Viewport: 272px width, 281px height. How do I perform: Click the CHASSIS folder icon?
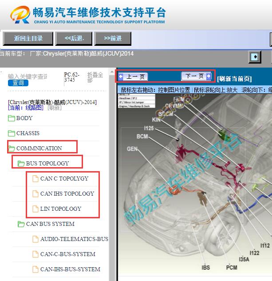click(x=12, y=133)
